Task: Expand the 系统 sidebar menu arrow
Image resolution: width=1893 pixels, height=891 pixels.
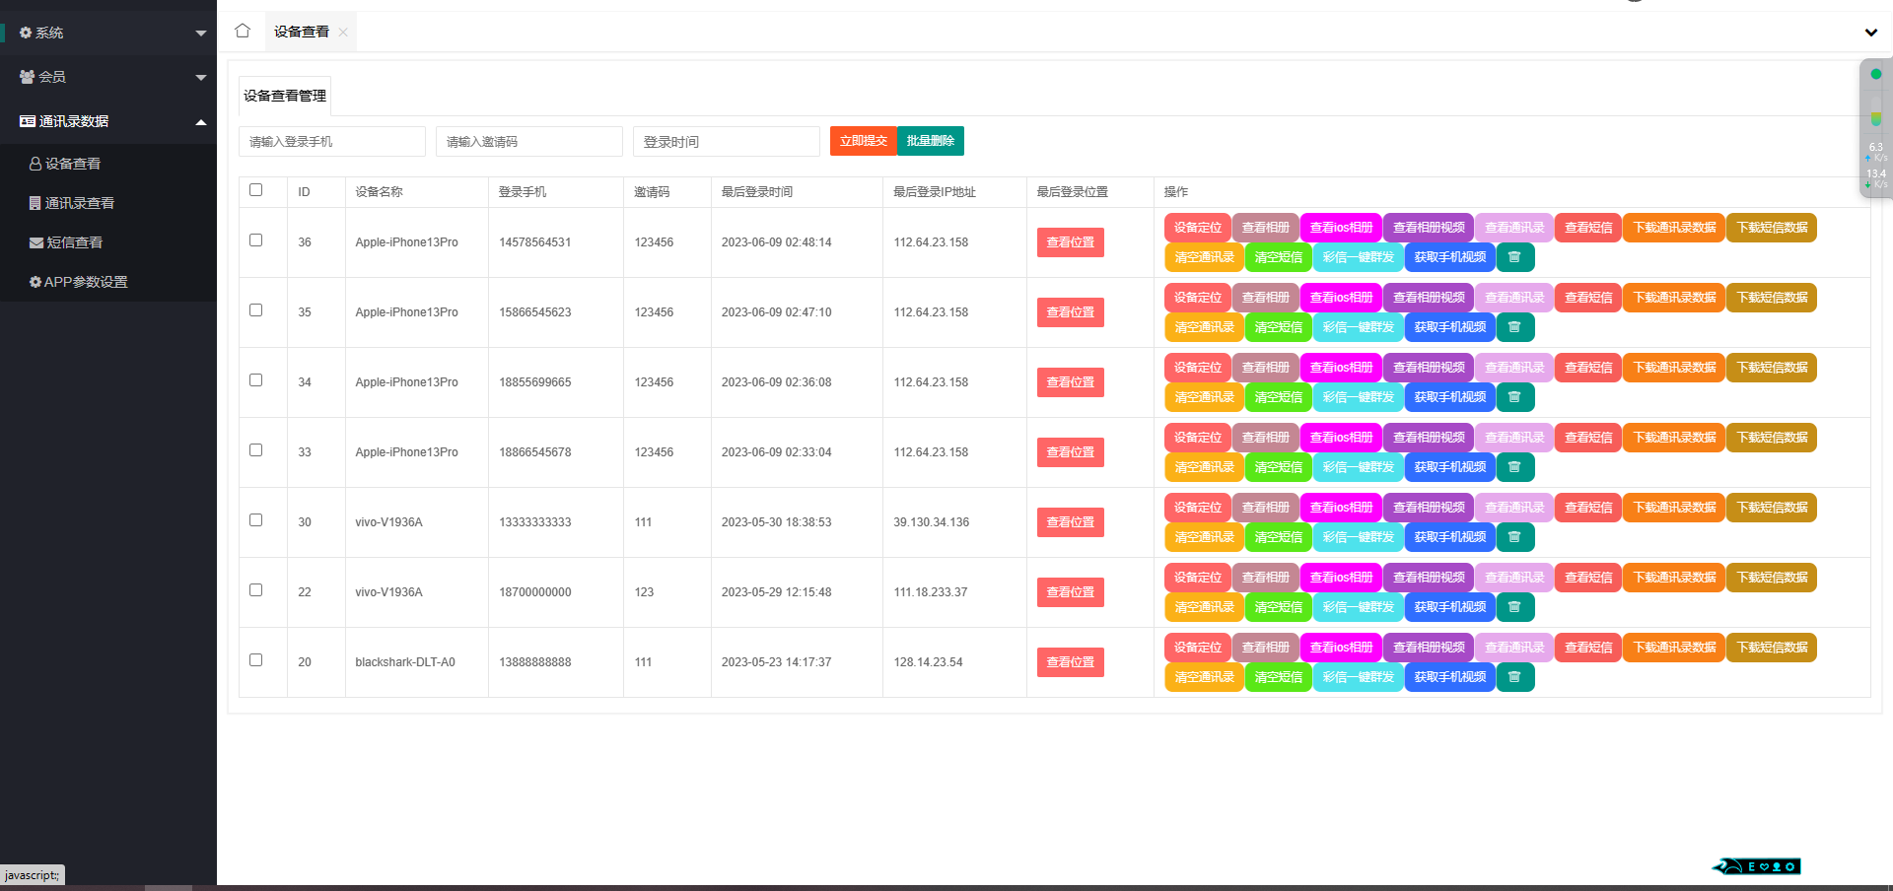Action: point(201,34)
